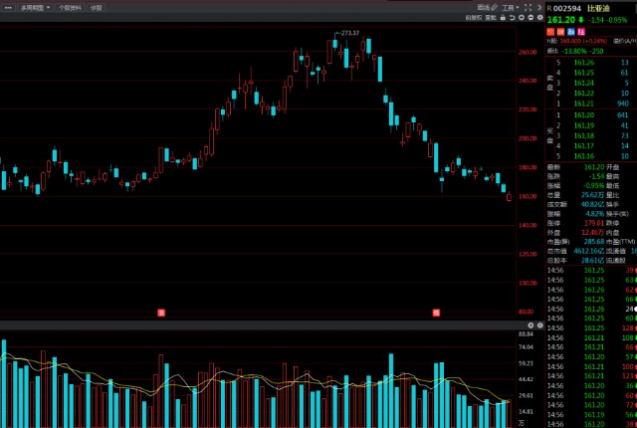The height and width of the screenshot is (428, 637).
Task: Toggle 前复权 price adjustment
Action: tap(474, 18)
